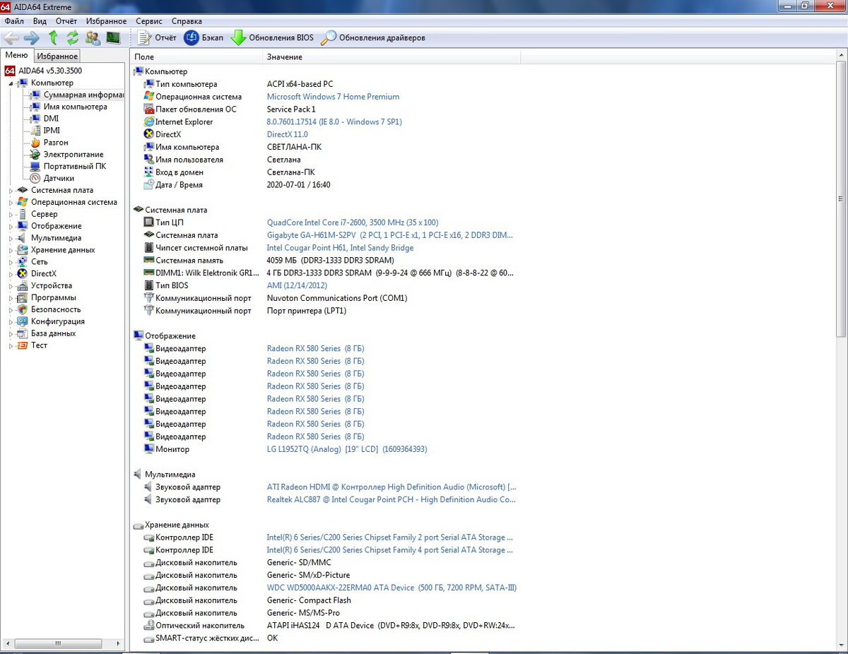Expand the Хранение данных tree node
Screen dimensions: 848x654
click(x=11, y=250)
